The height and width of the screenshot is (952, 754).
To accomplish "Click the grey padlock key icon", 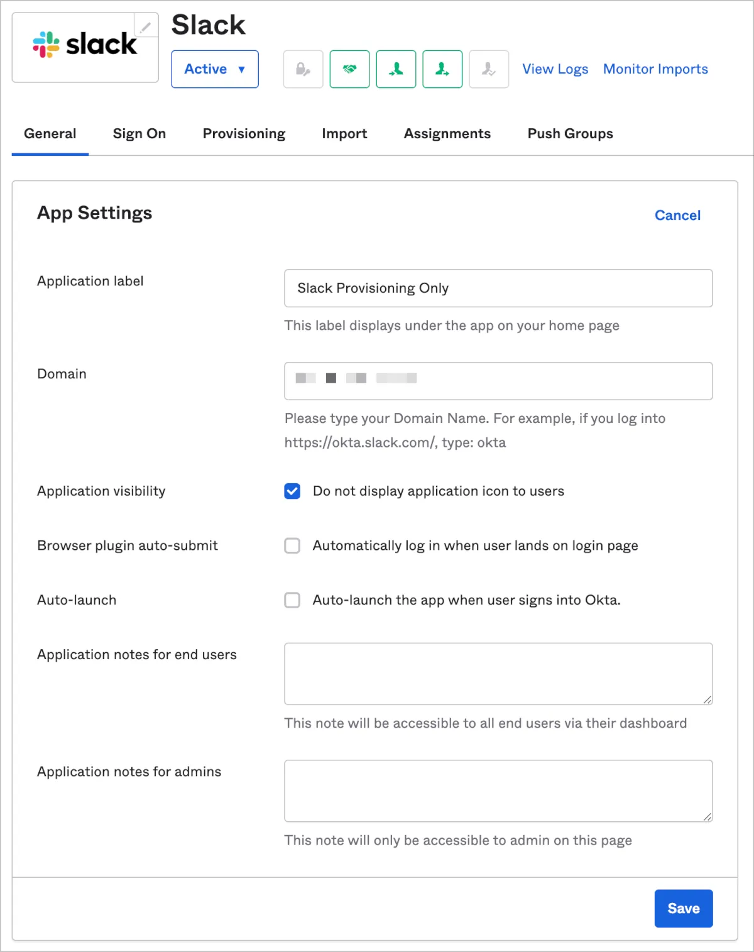I will pyautogui.click(x=303, y=69).
